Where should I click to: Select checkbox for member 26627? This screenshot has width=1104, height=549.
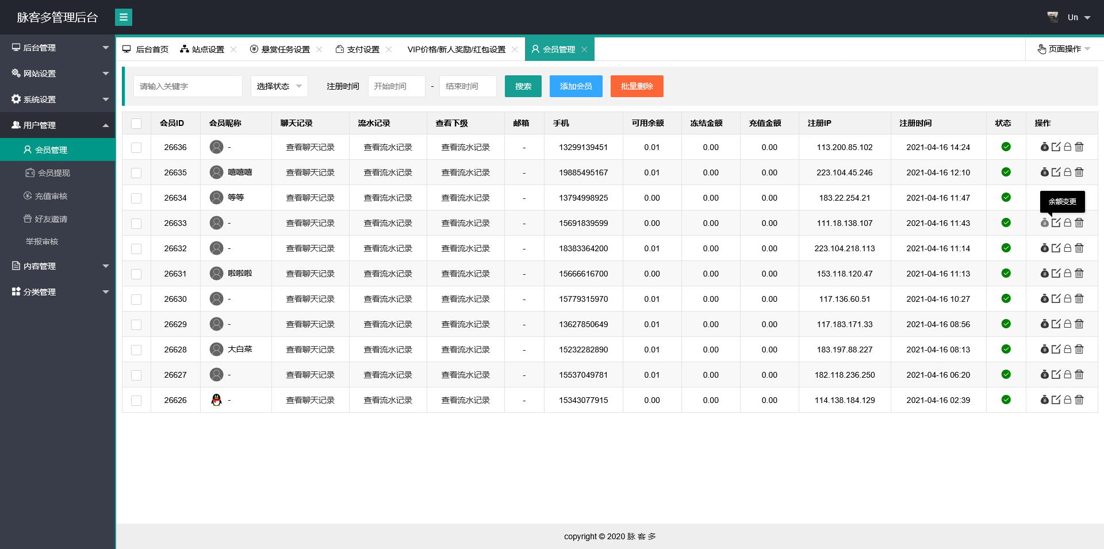point(136,375)
